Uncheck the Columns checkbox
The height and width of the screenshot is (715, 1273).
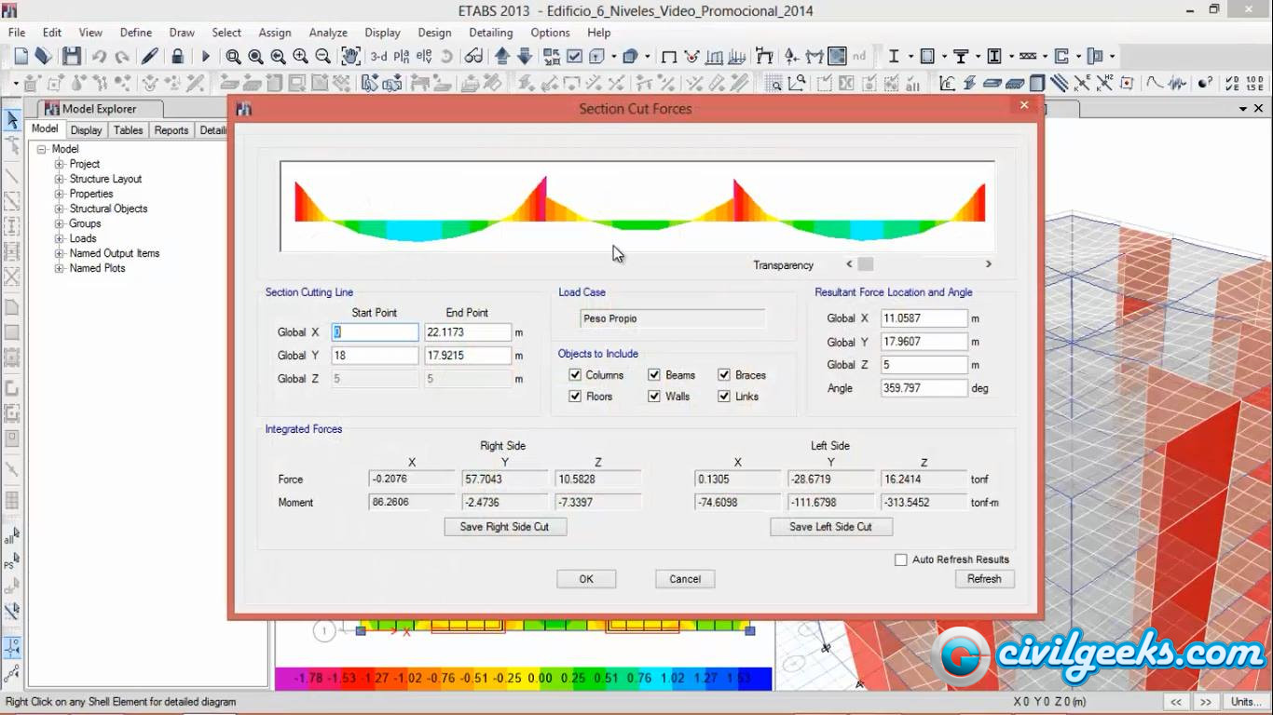575,375
